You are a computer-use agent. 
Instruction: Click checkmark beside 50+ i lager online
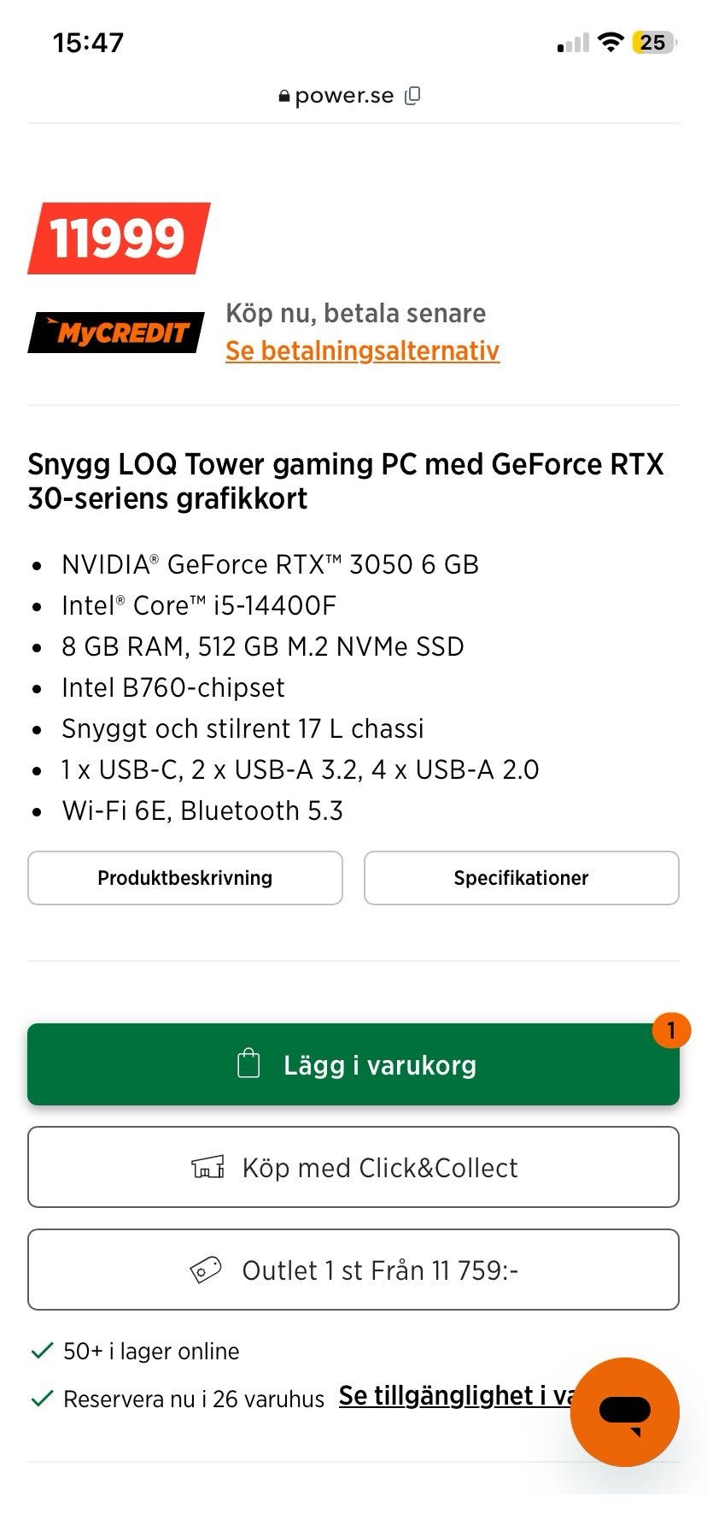41,1351
